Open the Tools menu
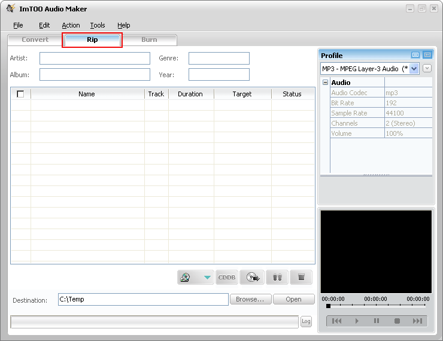 98,25
